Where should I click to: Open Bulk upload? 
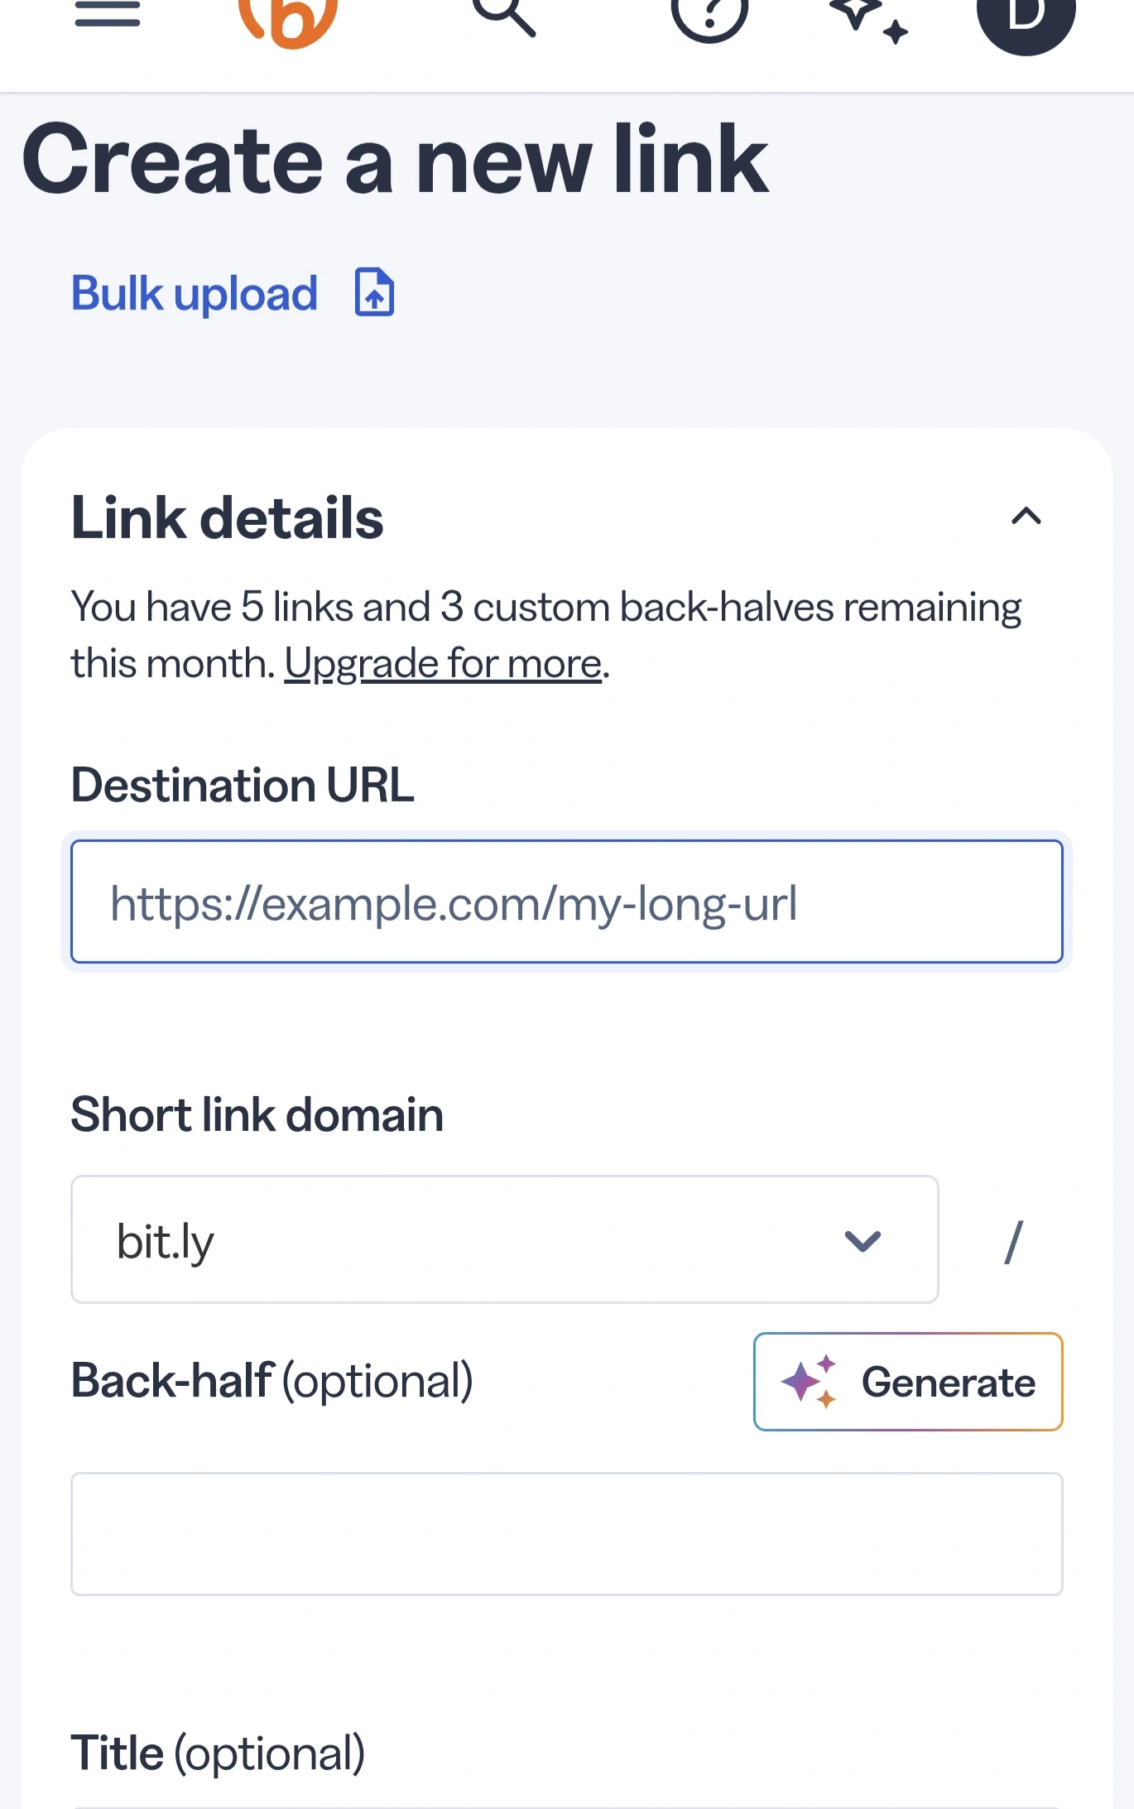coord(193,293)
